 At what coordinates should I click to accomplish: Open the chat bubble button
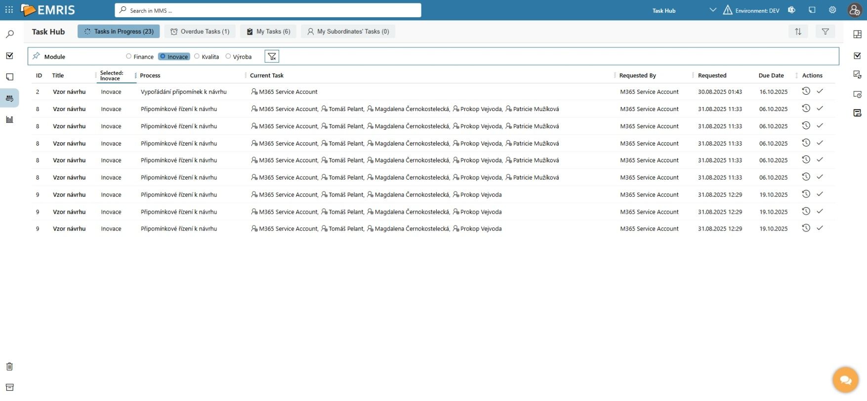click(x=845, y=380)
